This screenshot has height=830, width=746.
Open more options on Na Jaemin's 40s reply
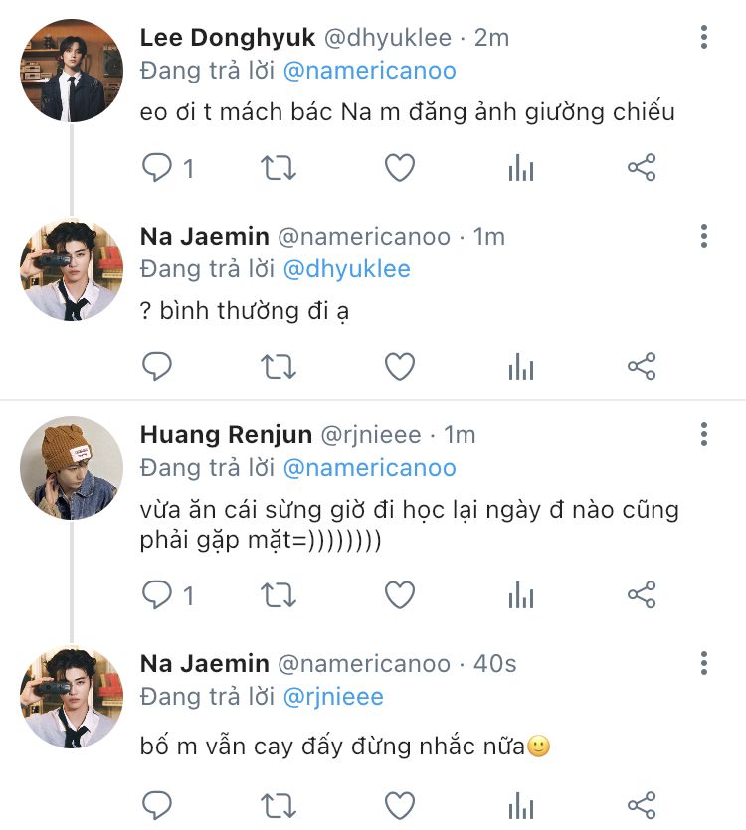click(x=703, y=663)
